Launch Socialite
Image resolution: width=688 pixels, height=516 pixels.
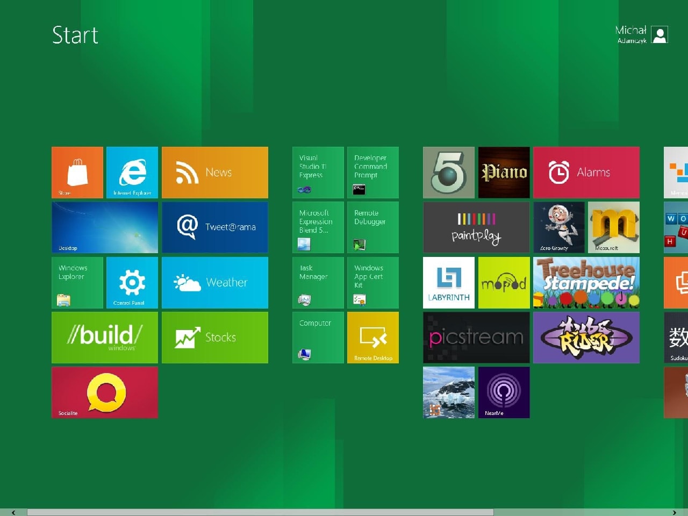click(104, 392)
